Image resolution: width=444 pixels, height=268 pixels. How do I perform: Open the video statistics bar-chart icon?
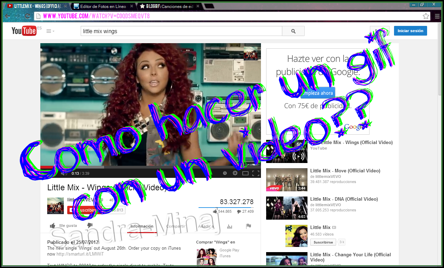point(230,227)
